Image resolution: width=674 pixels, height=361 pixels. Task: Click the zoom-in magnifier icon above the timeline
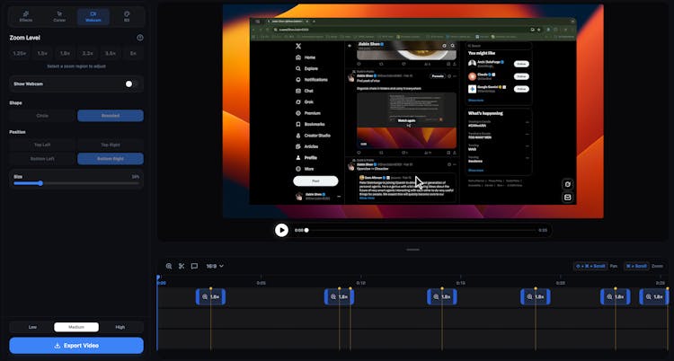169,266
